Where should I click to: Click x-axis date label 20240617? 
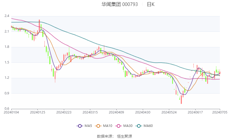click(x=195, y=112)
